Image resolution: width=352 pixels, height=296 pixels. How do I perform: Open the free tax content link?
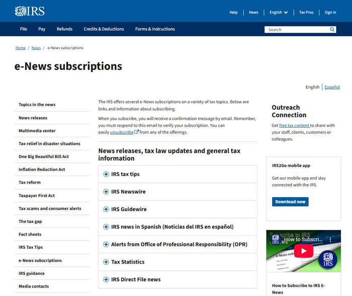click(x=294, y=125)
